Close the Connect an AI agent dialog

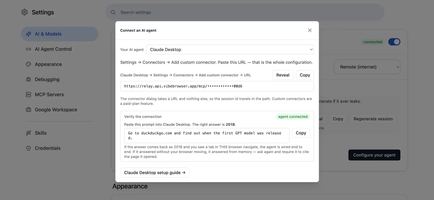(310, 30)
